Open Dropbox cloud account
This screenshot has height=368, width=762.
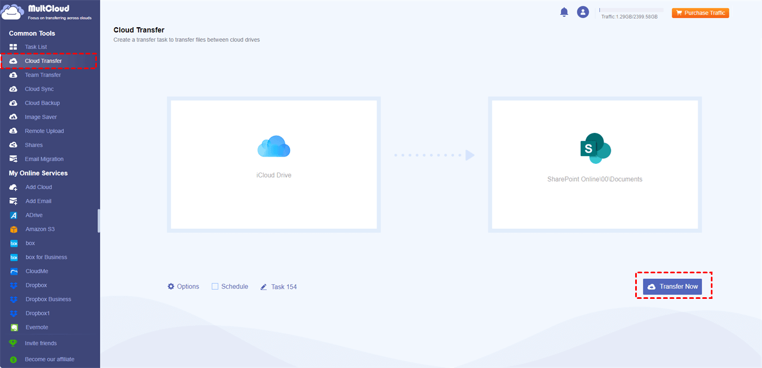click(36, 285)
